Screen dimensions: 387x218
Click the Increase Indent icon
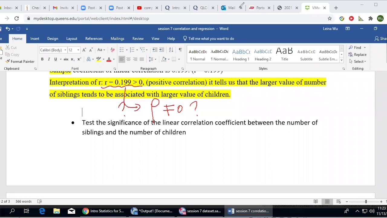pyautogui.click(x=161, y=50)
